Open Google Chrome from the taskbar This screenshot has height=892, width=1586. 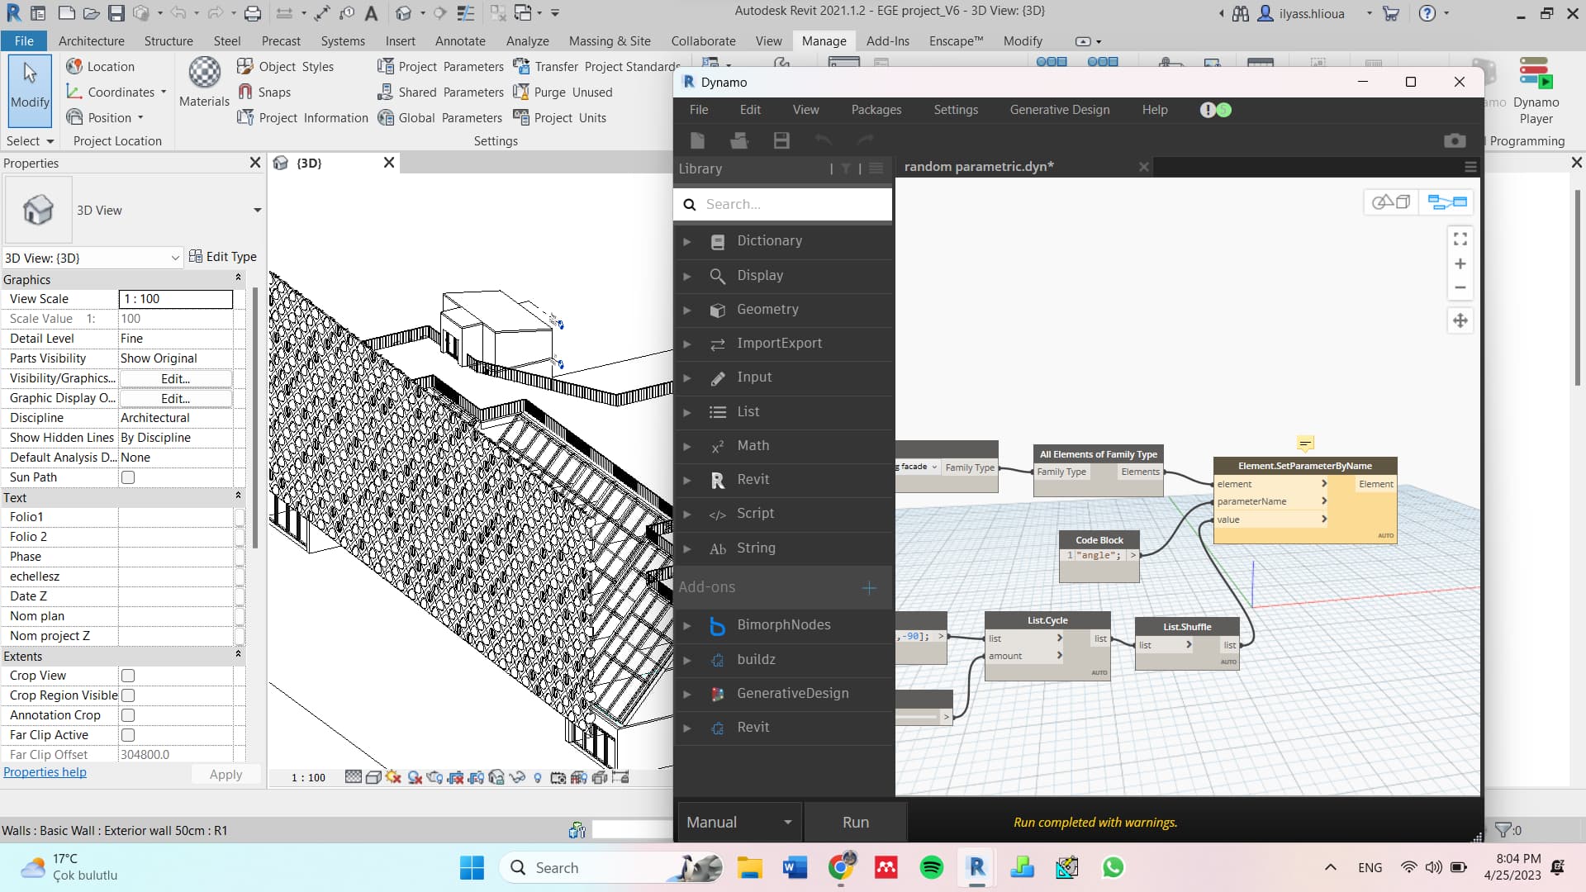(x=841, y=867)
